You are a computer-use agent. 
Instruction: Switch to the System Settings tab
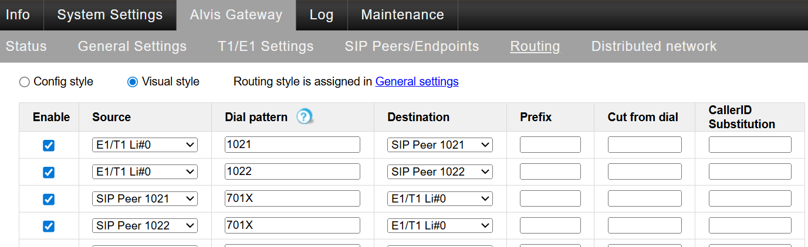[110, 15]
